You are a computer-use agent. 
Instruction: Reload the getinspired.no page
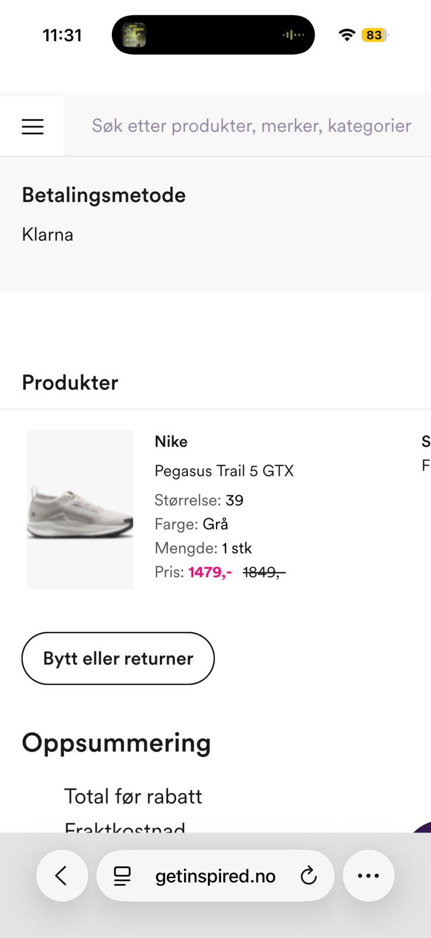coord(309,876)
